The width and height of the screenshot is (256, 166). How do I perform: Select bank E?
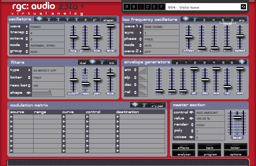click(x=154, y=7)
